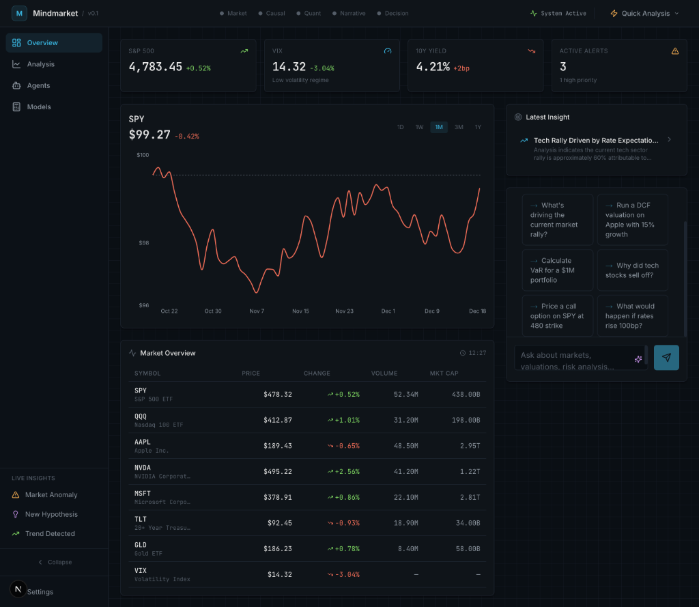This screenshot has height=607, width=699.
Task: Select the 3M chart range
Action: pyautogui.click(x=459, y=128)
